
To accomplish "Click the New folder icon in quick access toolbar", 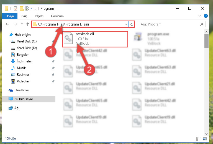I will point(22,9).
